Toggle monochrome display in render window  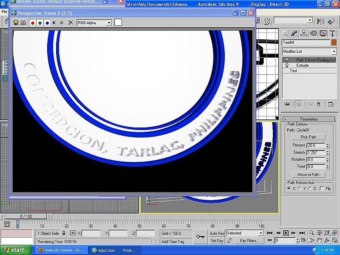coord(62,23)
